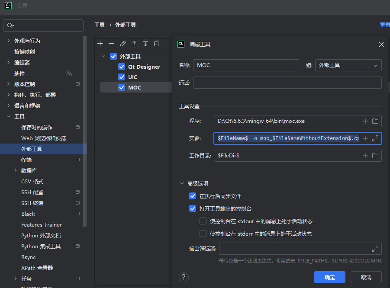The image size is (390, 288).
Task: Edit selected tool with pencil icon
Action: (x=123, y=44)
